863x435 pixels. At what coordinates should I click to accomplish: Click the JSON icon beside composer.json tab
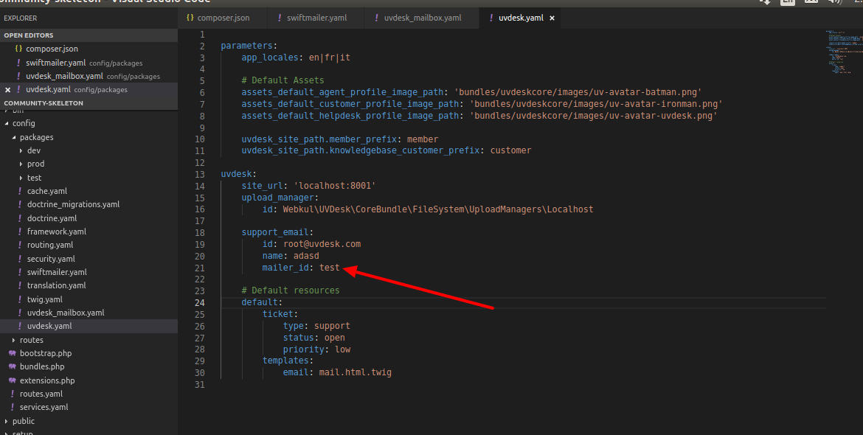(x=190, y=18)
